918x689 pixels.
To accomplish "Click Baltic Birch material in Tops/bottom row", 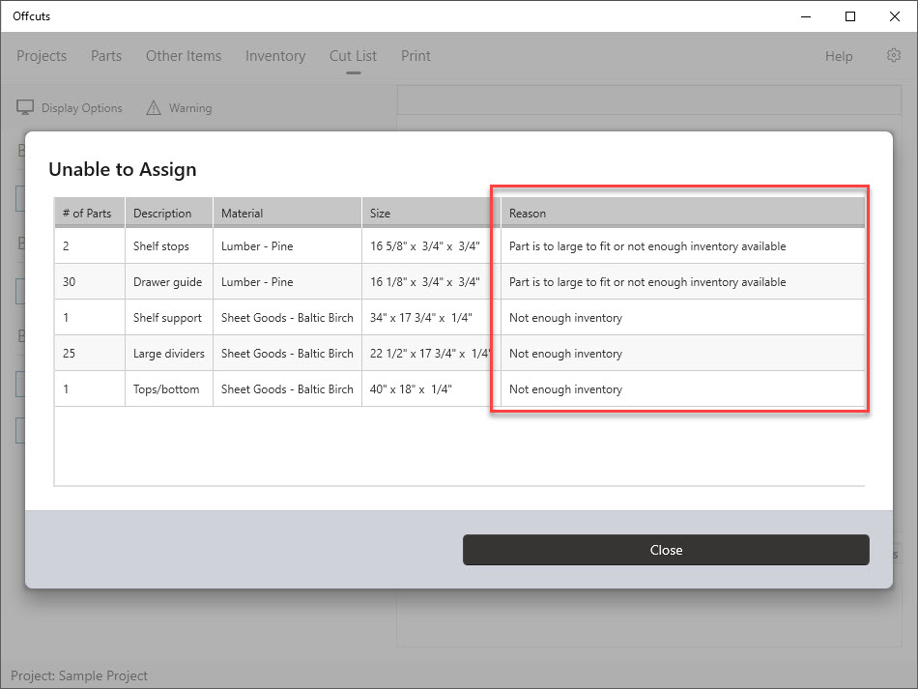I will [x=287, y=389].
